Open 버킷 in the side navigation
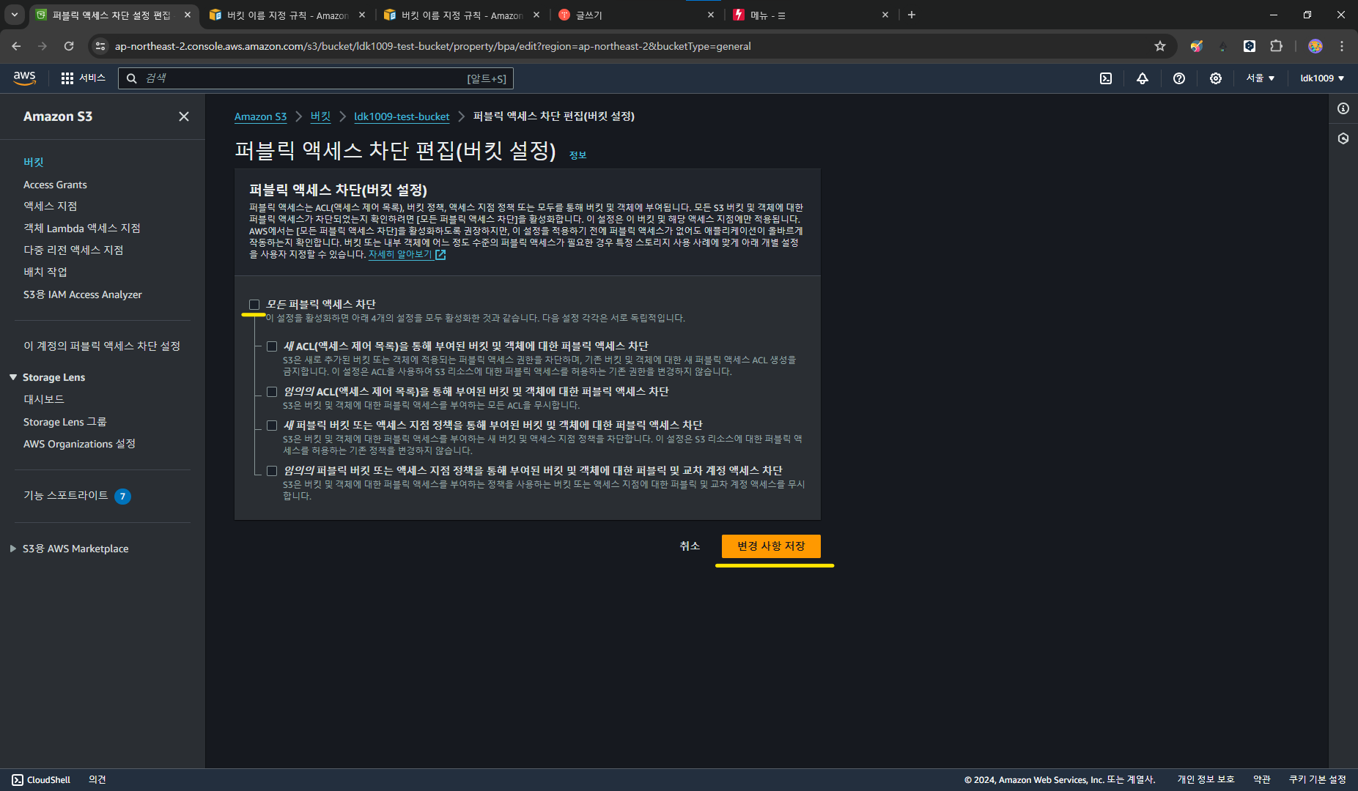Screen dimensions: 1358x791 tap(34, 162)
